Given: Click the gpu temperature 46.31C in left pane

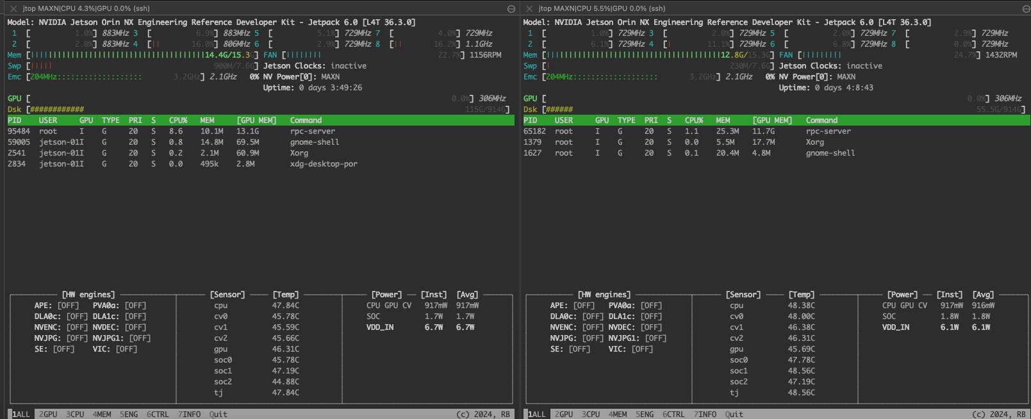Looking at the screenshot, I should click(x=285, y=349).
